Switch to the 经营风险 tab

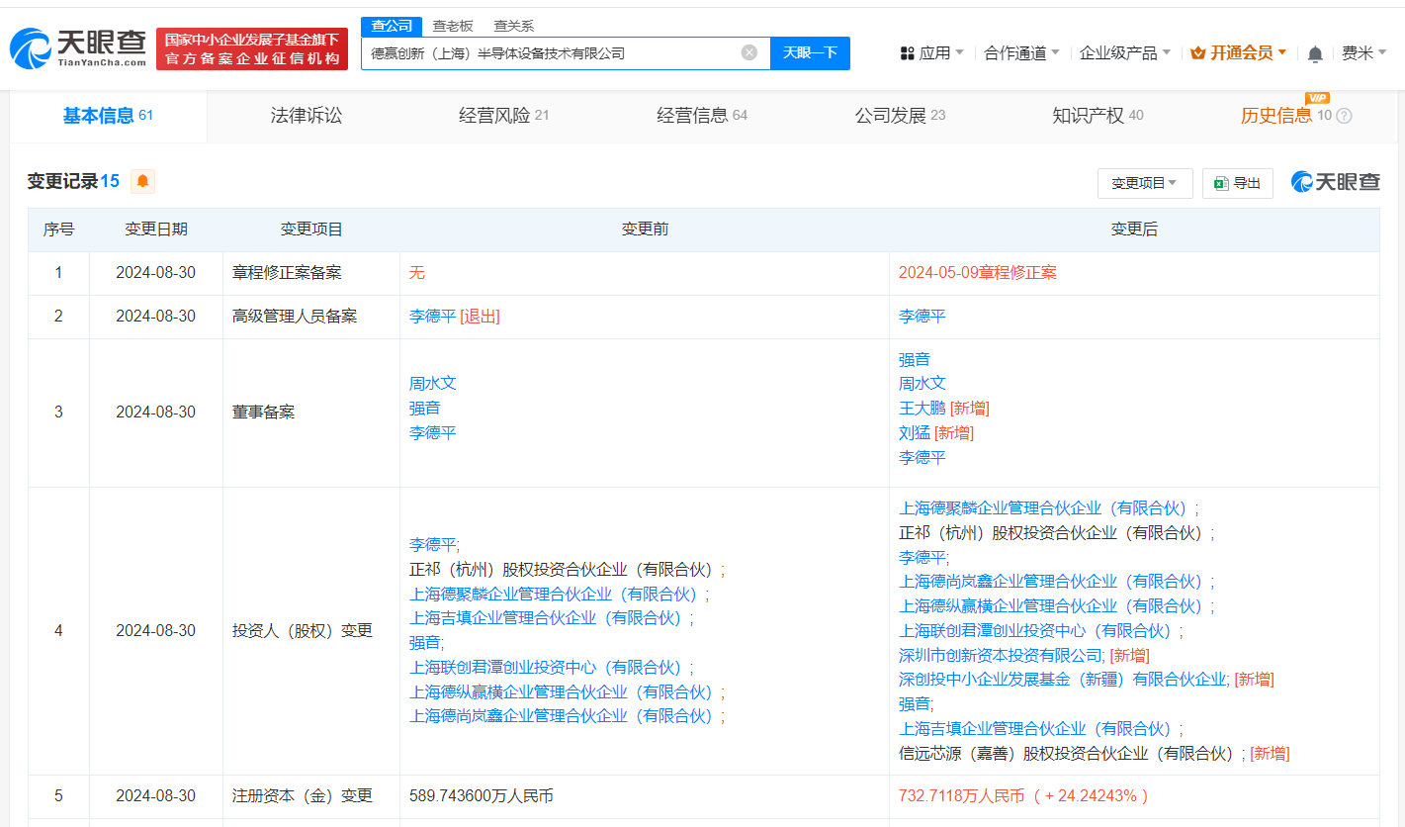click(x=503, y=116)
